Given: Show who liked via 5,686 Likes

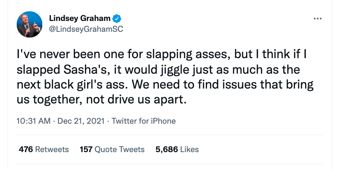Looking at the screenshot, I should [x=177, y=149].
